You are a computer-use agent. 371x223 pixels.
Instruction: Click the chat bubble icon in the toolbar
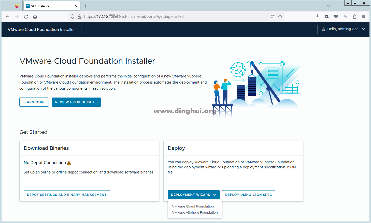click(336, 17)
